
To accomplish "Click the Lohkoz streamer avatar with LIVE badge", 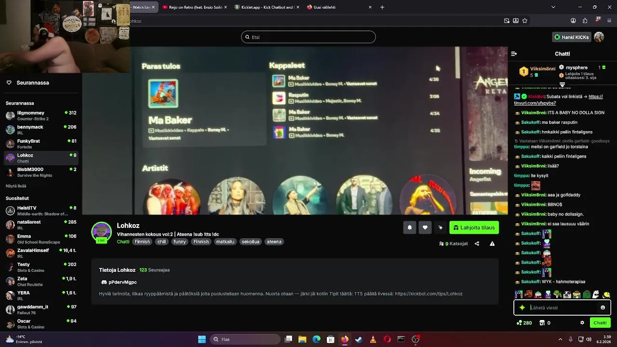I will pos(102,232).
